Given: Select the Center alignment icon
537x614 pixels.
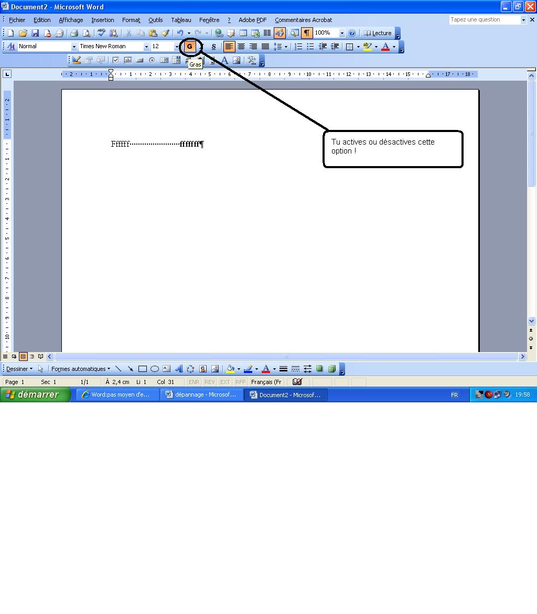Looking at the screenshot, I should click(x=241, y=47).
